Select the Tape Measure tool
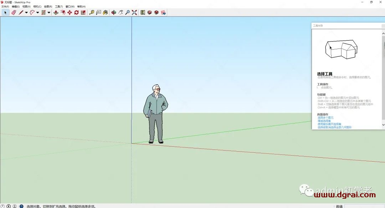This screenshot has width=385, height=208. [92, 12]
